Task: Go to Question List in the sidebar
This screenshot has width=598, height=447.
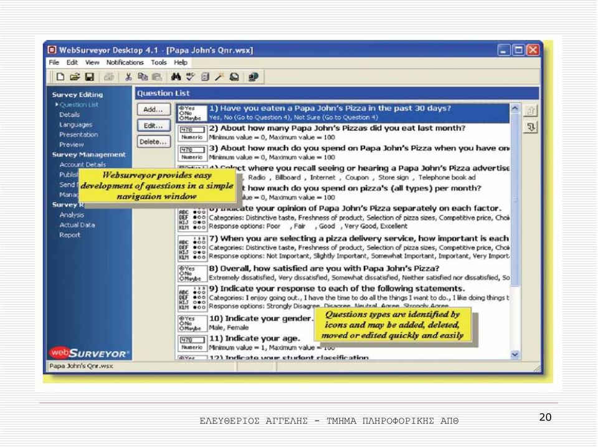Action: [x=79, y=105]
